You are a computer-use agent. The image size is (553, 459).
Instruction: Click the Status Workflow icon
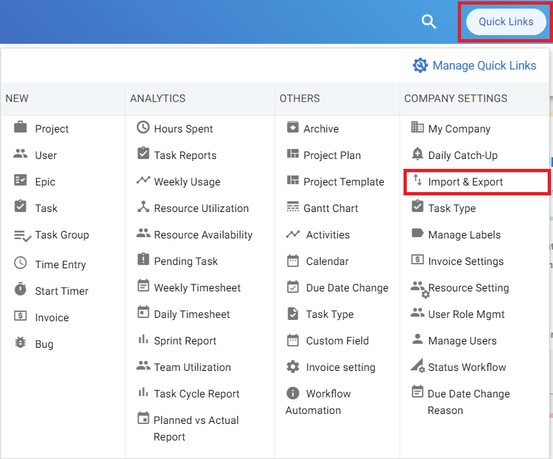coord(418,366)
